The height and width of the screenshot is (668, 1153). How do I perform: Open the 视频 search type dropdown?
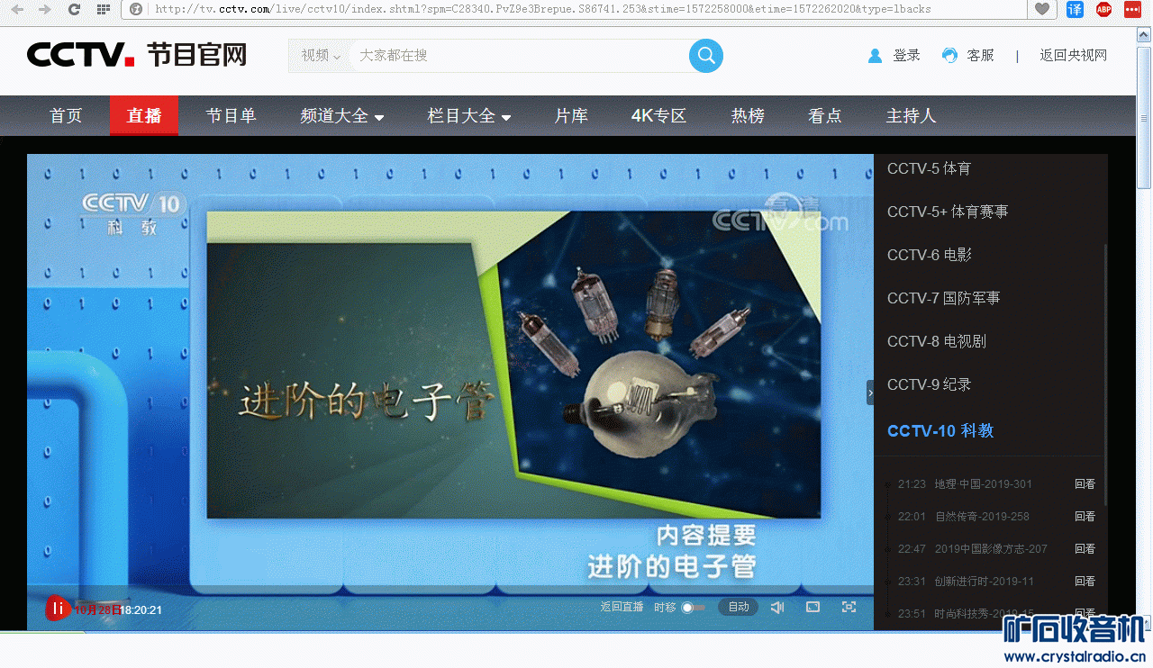pos(320,56)
